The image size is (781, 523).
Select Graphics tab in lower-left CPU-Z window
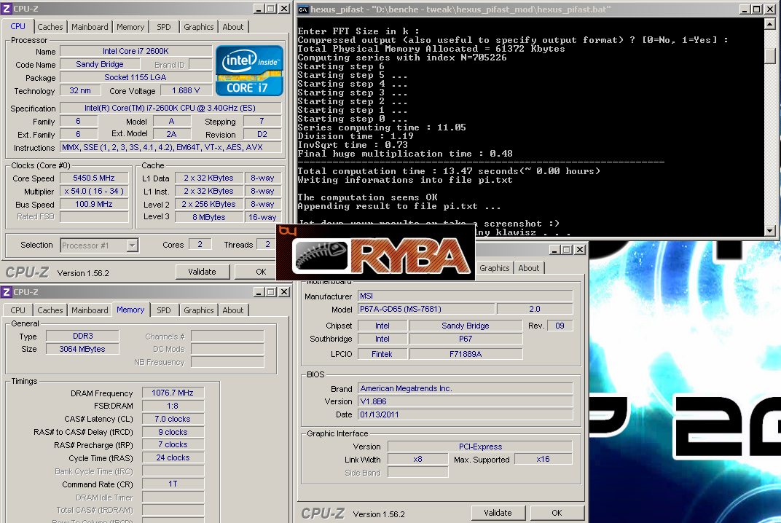coord(198,310)
